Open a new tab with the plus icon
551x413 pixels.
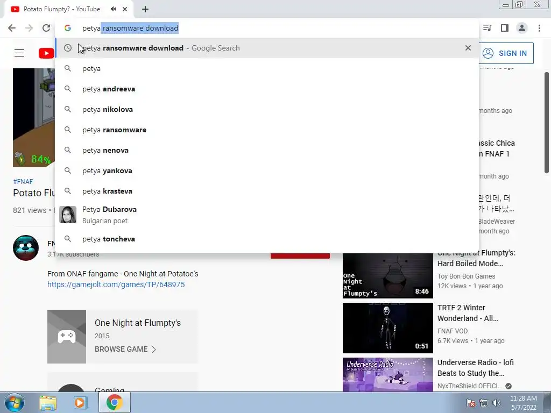point(145,9)
